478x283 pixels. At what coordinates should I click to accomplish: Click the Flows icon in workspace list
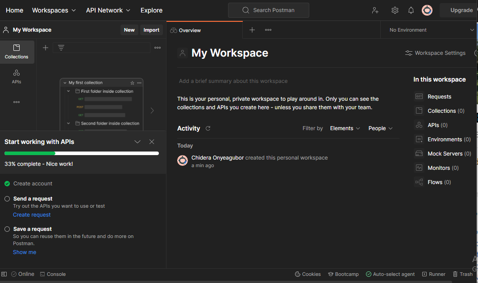(x=419, y=182)
